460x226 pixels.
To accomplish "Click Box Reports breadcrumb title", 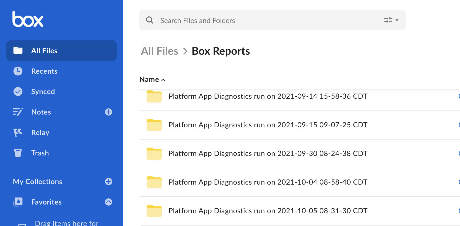I will (221, 51).
